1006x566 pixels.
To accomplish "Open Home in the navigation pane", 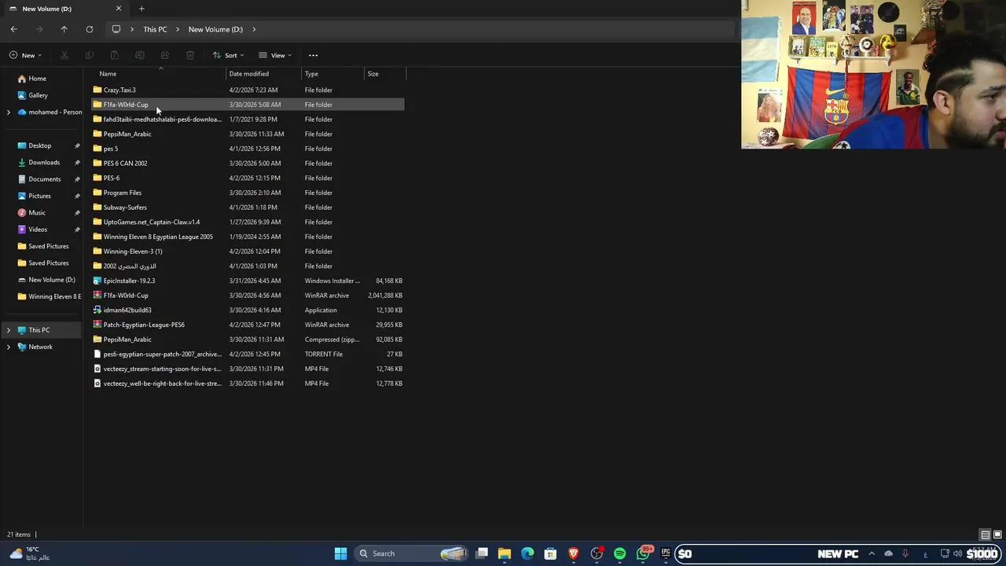I will point(37,79).
